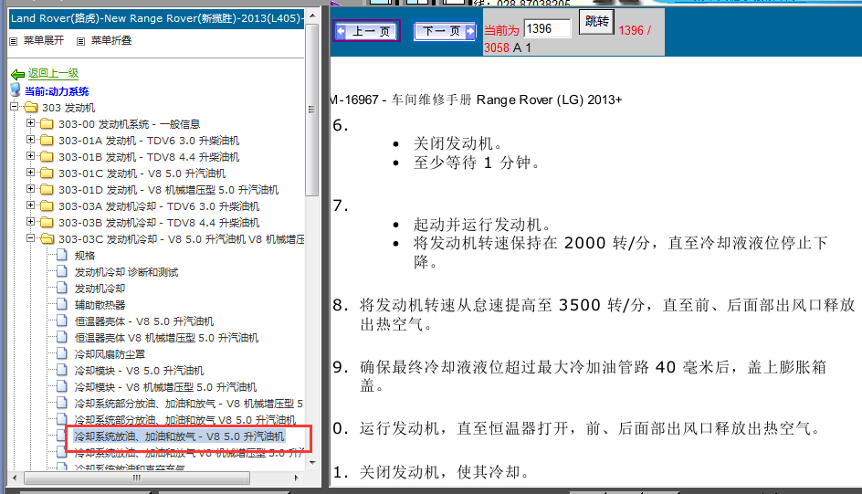Click the green back arrow icon

pos(17,74)
